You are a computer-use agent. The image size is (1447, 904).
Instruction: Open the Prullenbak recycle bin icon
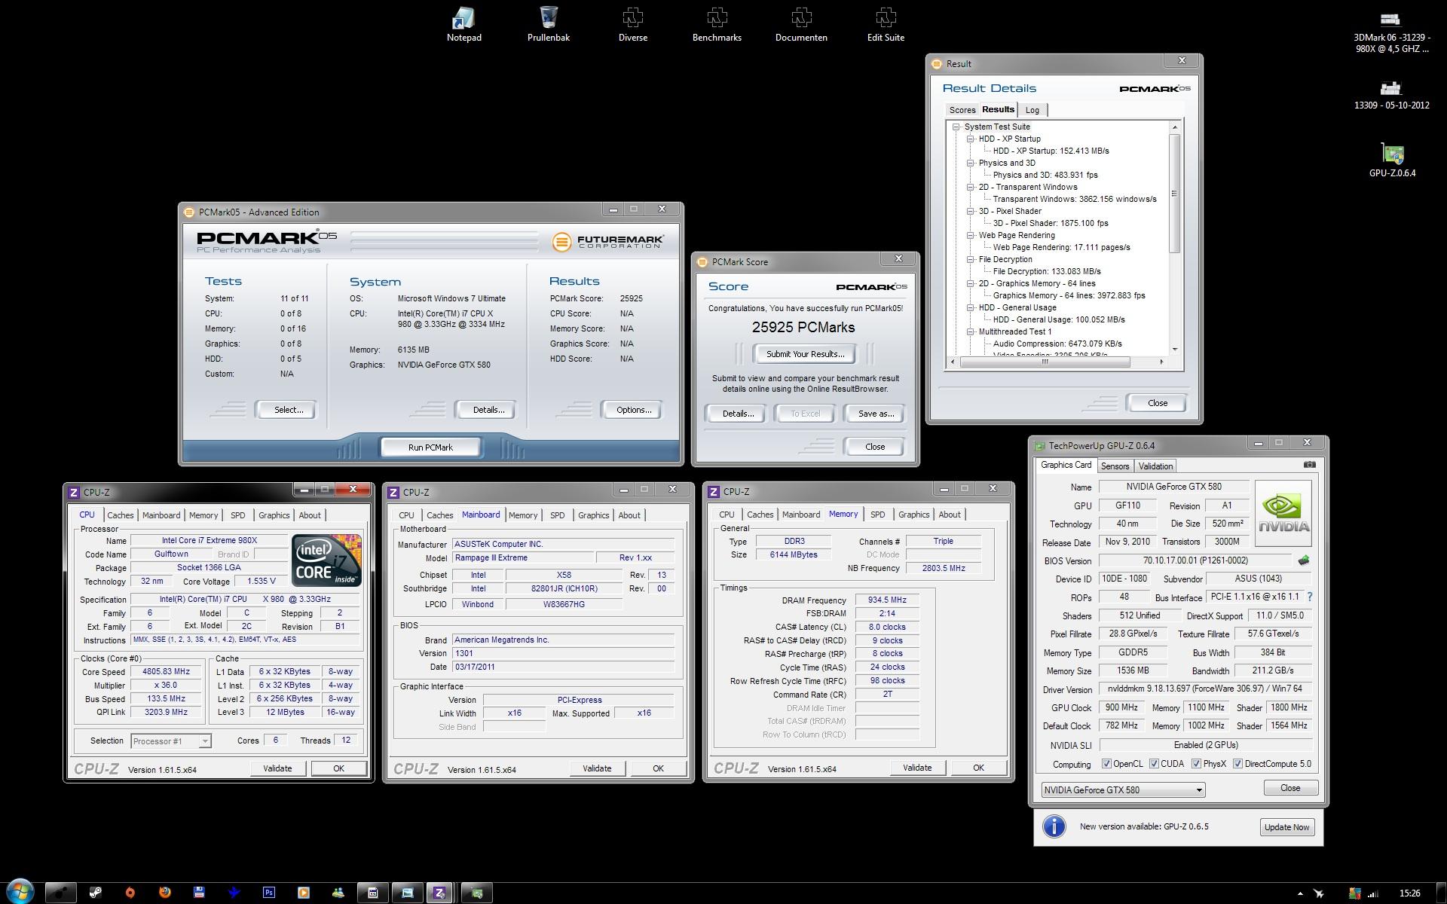point(549,24)
